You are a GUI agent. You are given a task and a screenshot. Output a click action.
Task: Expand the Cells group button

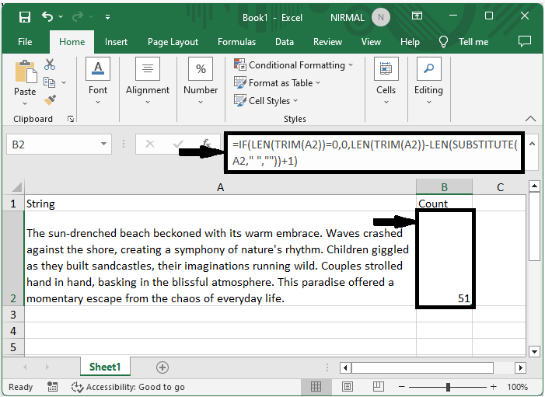click(x=386, y=82)
